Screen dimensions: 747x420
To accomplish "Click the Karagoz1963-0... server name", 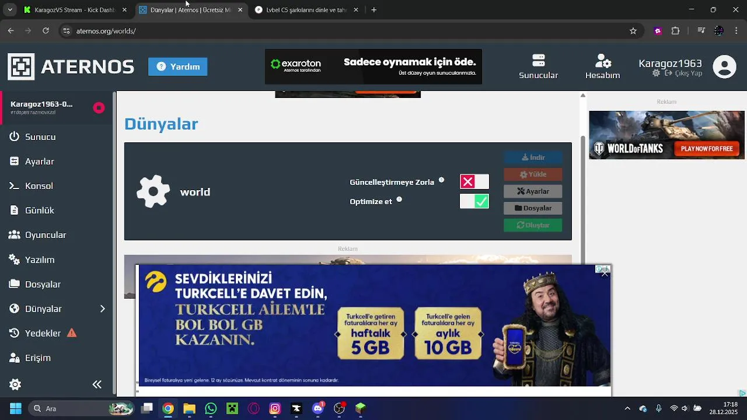I will coord(41,104).
